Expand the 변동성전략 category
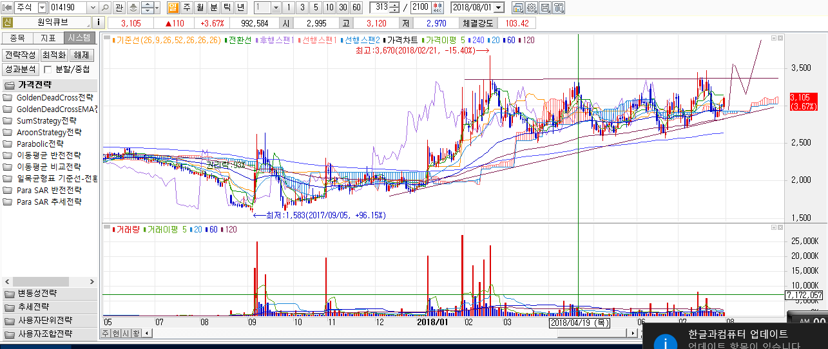828x349 pixels. tap(49, 294)
